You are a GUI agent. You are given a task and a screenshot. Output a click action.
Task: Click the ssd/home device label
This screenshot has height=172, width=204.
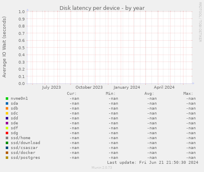[x=21, y=138]
